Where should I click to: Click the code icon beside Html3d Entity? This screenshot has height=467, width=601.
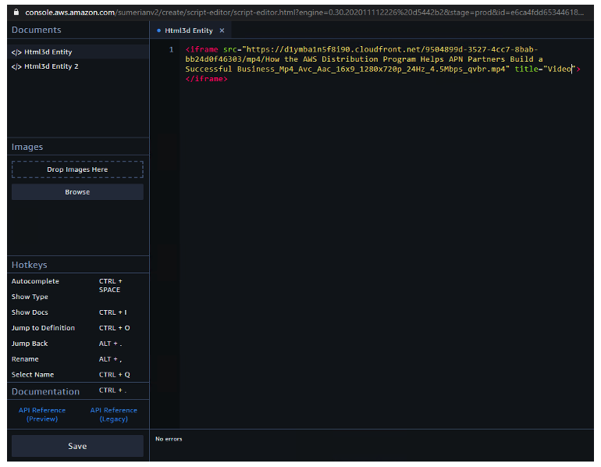(x=16, y=52)
